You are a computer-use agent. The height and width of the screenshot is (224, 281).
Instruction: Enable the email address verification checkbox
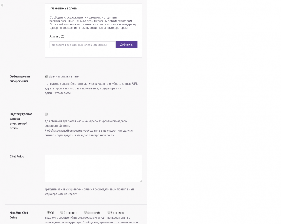(46, 113)
